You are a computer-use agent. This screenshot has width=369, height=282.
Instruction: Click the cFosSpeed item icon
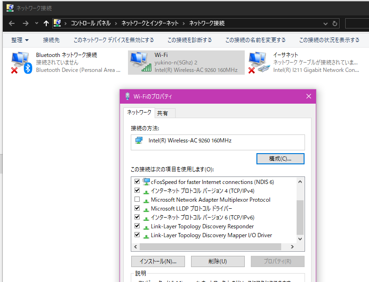pos(146,182)
